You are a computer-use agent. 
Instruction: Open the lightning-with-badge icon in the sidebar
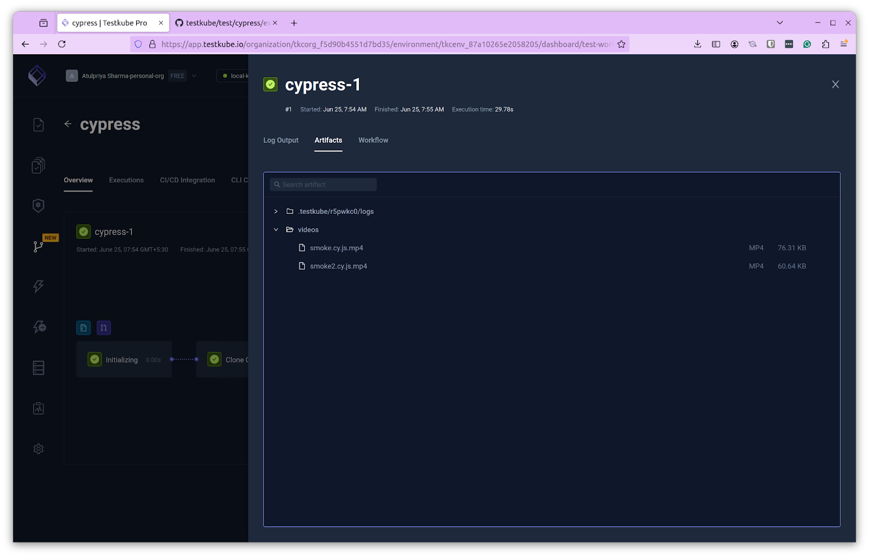(39, 327)
